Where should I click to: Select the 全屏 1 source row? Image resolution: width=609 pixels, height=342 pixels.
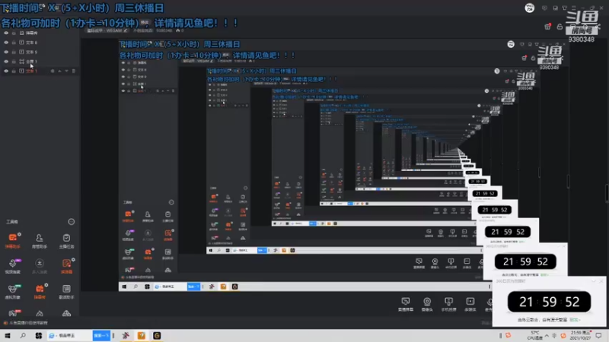(40, 62)
